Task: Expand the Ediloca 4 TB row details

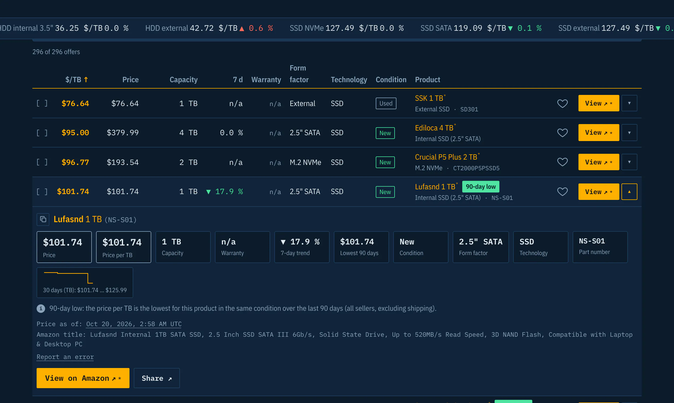Action: [629, 133]
